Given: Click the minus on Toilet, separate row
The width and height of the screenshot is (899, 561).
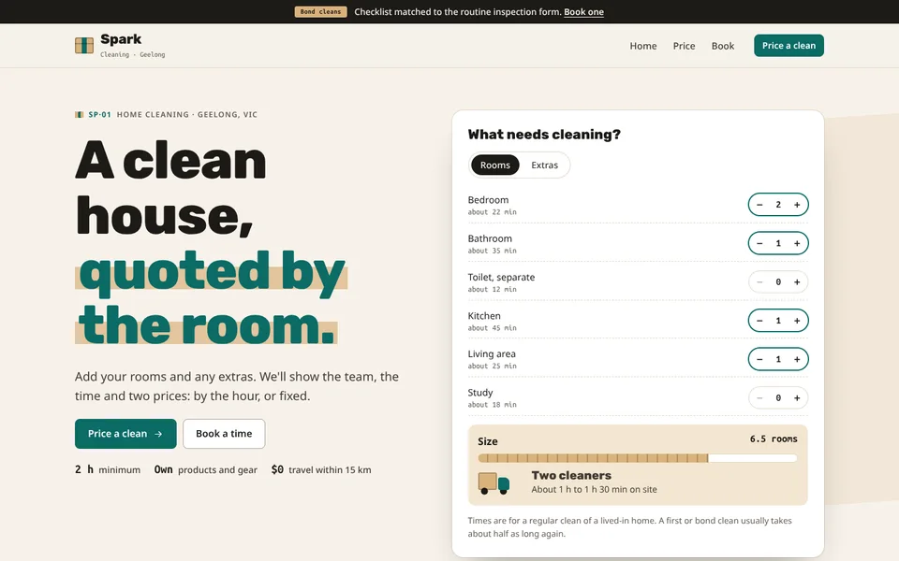Looking at the screenshot, I should tap(759, 282).
